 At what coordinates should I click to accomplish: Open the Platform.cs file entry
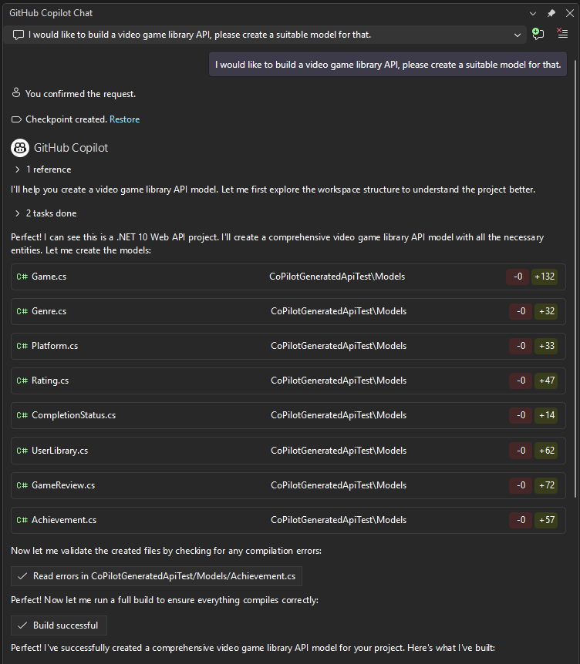click(55, 346)
